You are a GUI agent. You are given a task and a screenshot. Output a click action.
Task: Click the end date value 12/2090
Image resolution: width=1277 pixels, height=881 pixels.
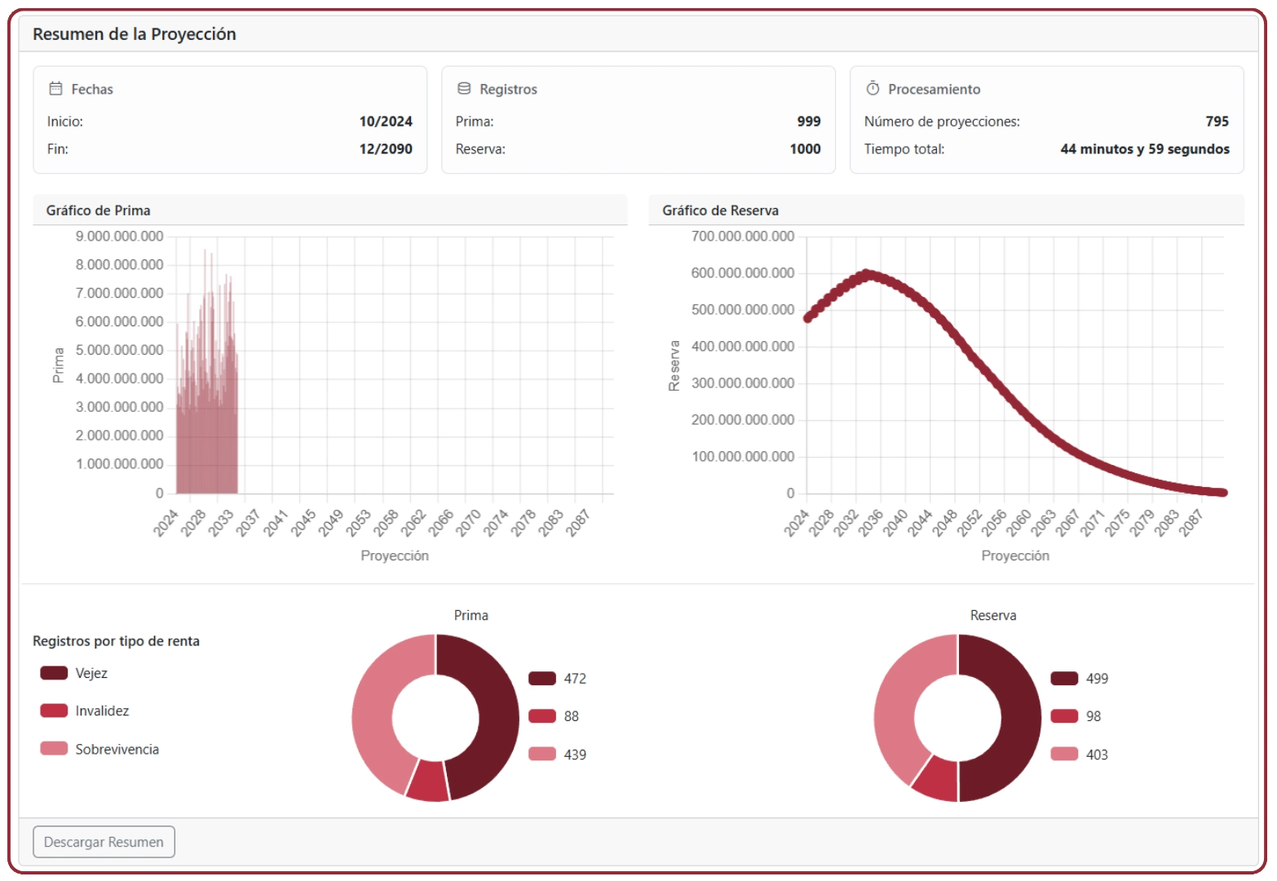pyautogui.click(x=386, y=149)
